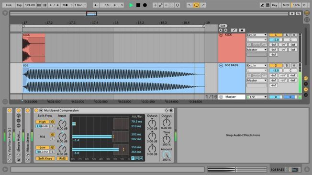This screenshot has width=312, height=175.
Task: Click the Multiband Compression save preset icon
Action: [171, 111]
